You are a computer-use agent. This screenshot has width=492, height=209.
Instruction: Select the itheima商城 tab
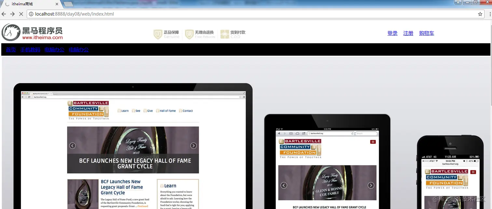[31, 4]
